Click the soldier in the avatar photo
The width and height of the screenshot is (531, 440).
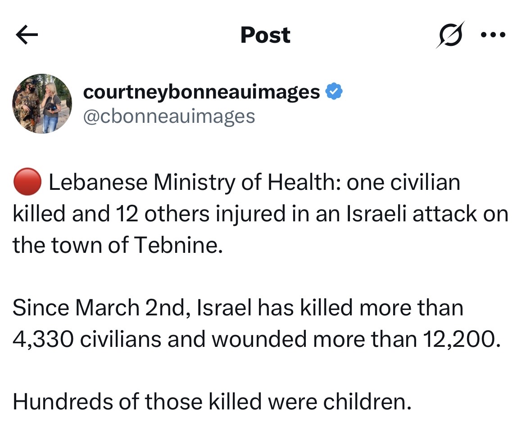point(27,103)
